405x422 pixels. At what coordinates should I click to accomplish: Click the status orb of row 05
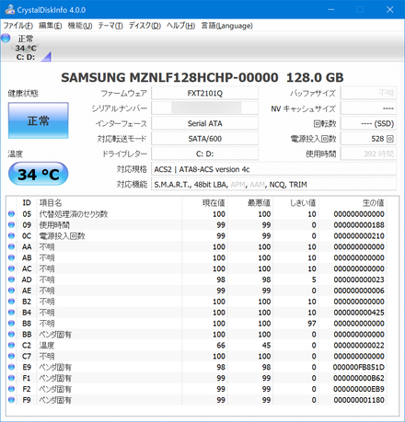(11, 214)
